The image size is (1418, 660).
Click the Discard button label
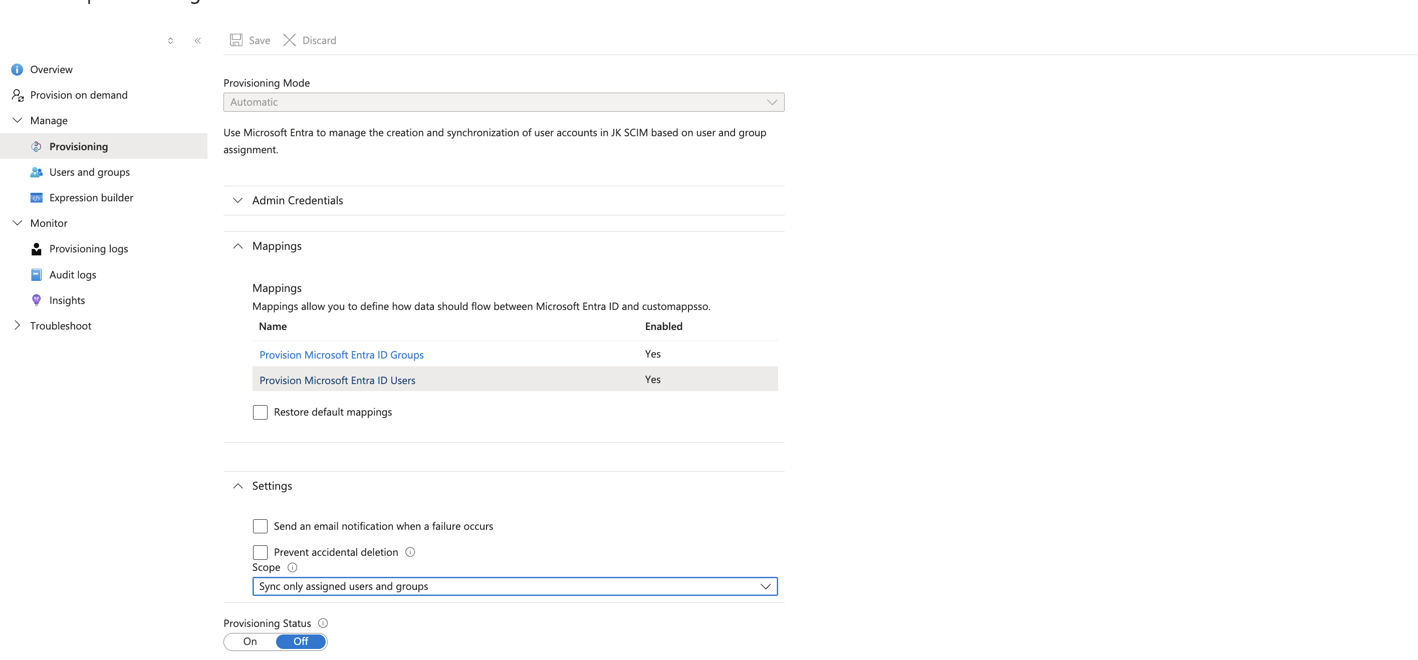click(319, 40)
